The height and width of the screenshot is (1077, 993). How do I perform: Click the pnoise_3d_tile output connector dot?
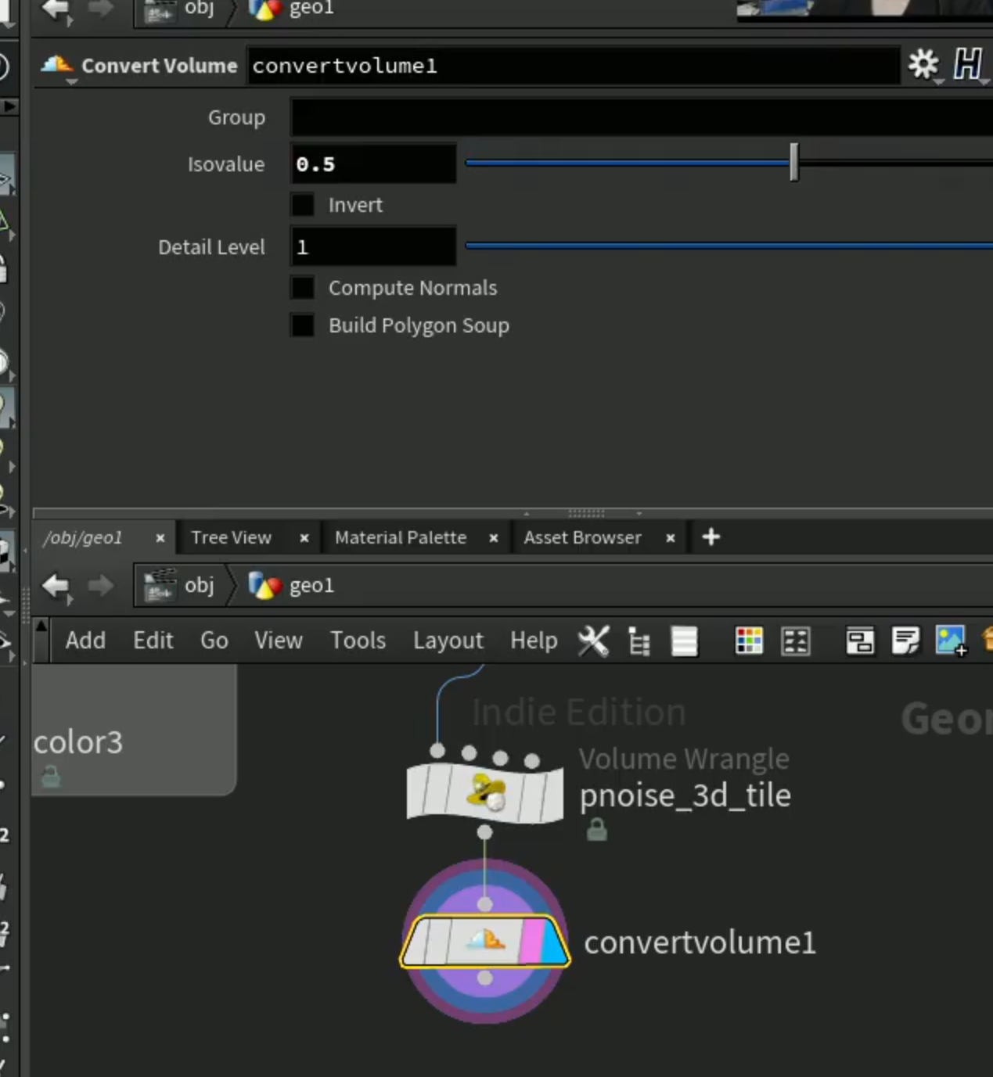pyautogui.click(x=485, y=832)
